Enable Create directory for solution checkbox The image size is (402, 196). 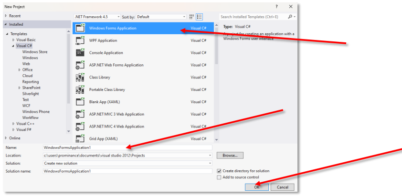click(x=219, y=171)
